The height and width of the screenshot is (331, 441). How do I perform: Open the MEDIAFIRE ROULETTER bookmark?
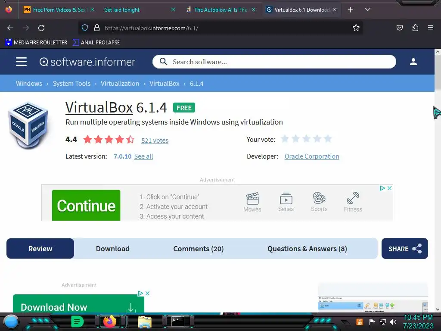click(x=36, y=43)
